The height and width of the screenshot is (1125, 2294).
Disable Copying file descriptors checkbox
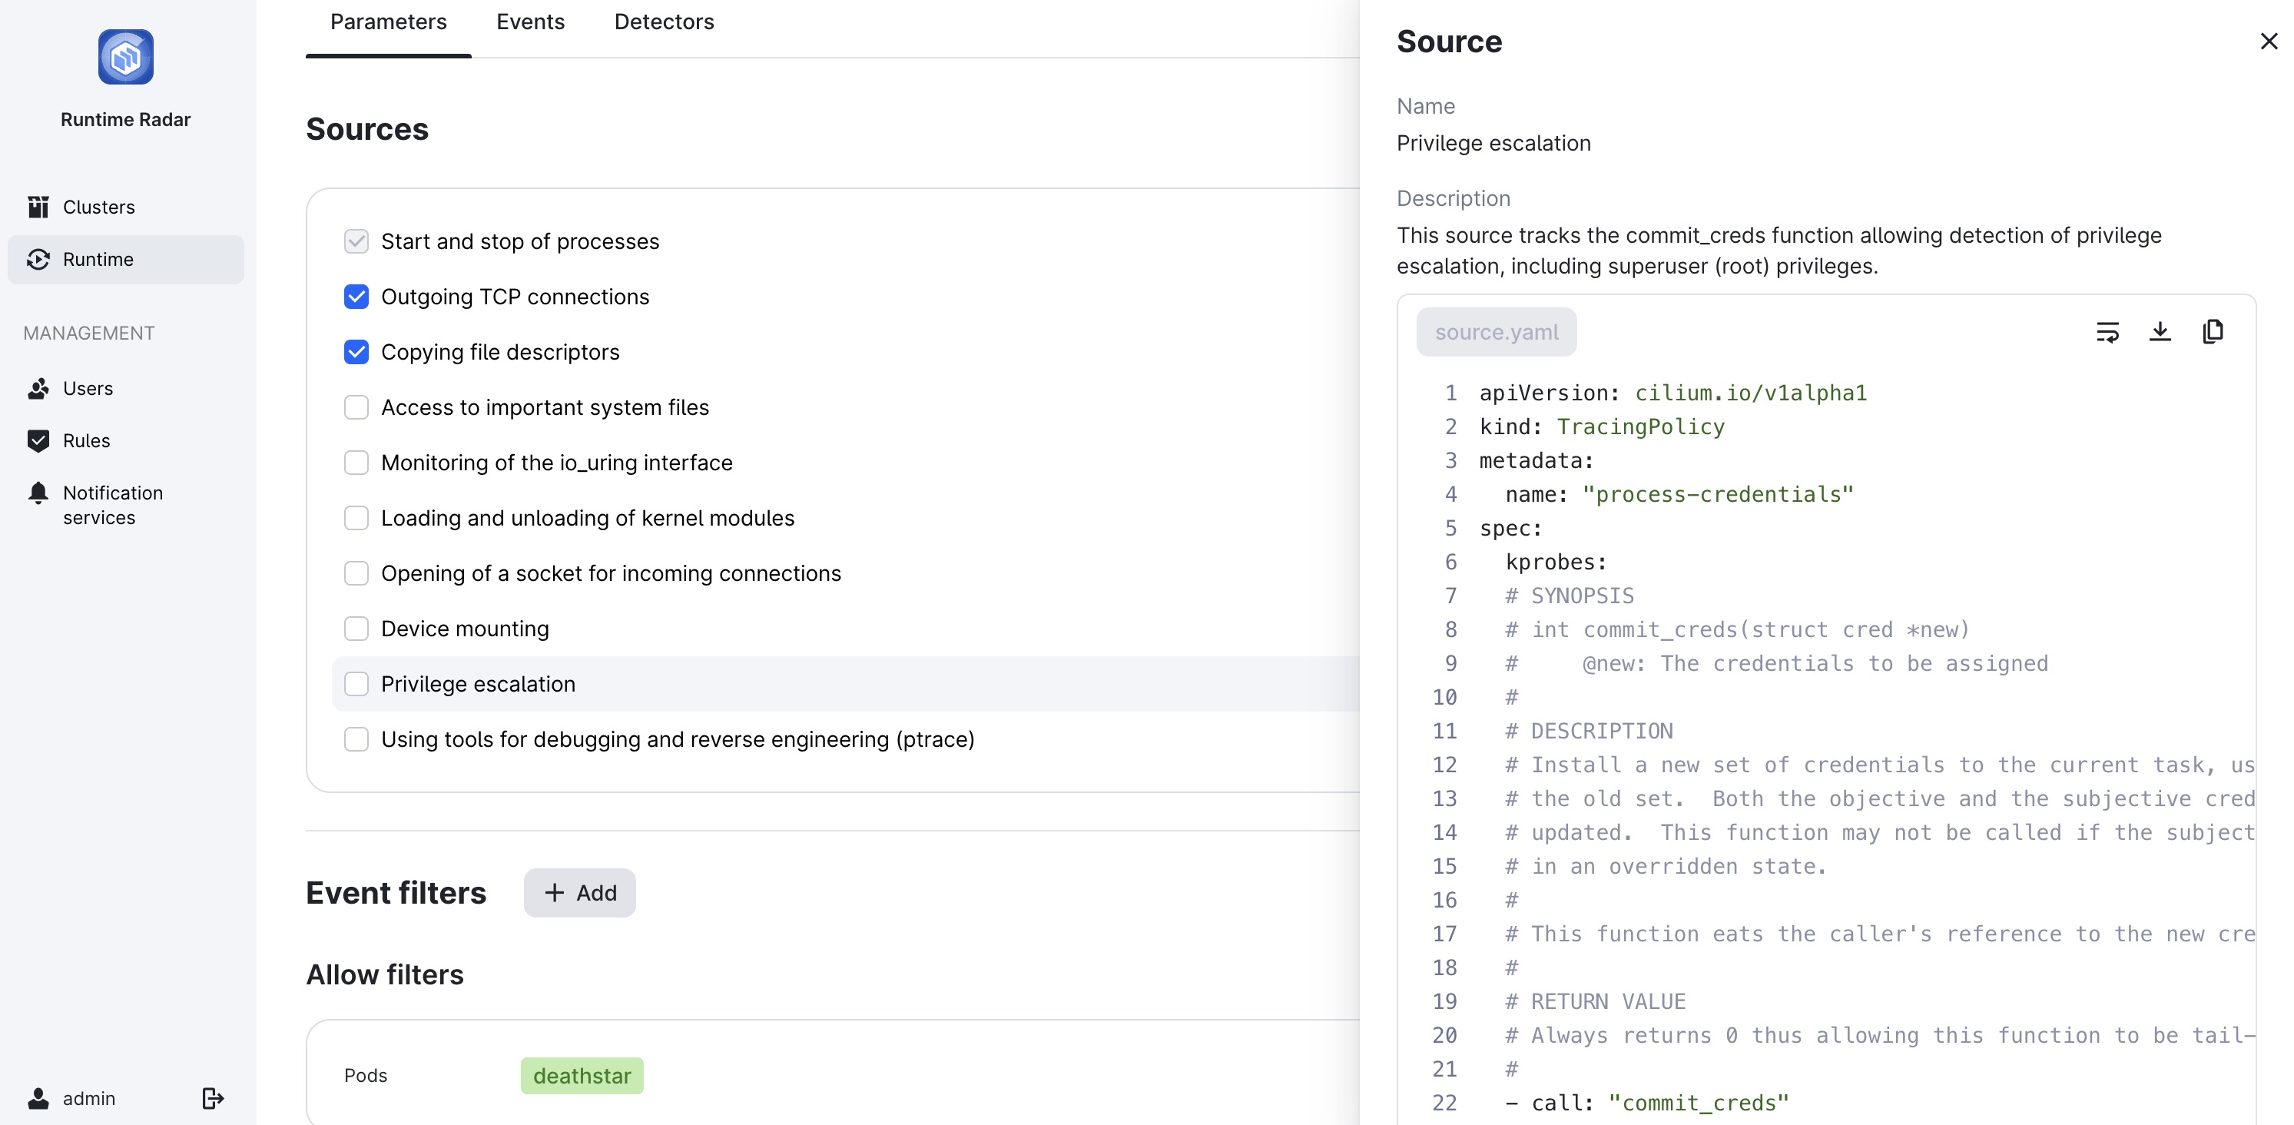[x=356, y=352]
